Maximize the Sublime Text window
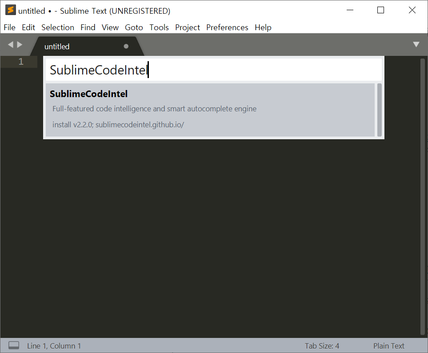Viewport: 428px width, 353px height. 380,10
